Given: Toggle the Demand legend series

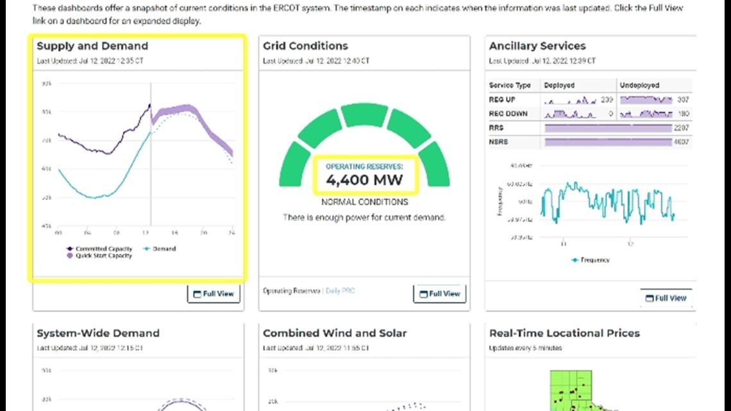Looking at the screenshot, I should pyautogui.click(x=160, y=249).
